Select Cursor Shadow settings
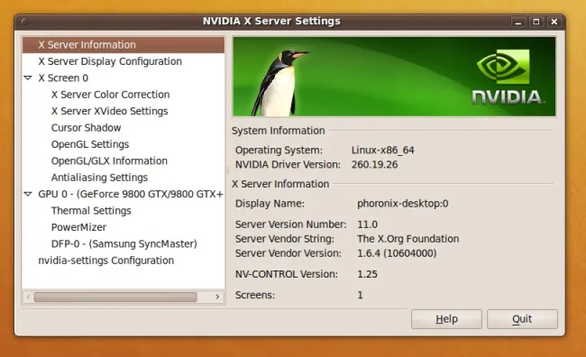The height and width of the screenshot is (357, 586). pos(86,128)
